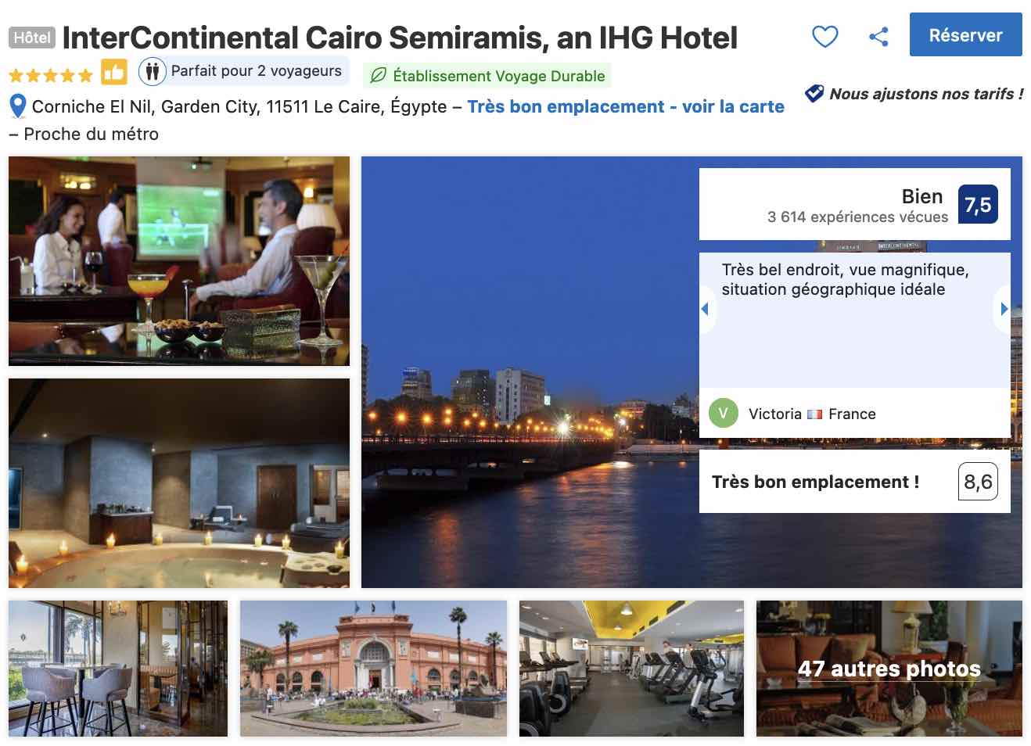
Task: Open the bar lounge photo with cocktails
Action: click(179, 261)
